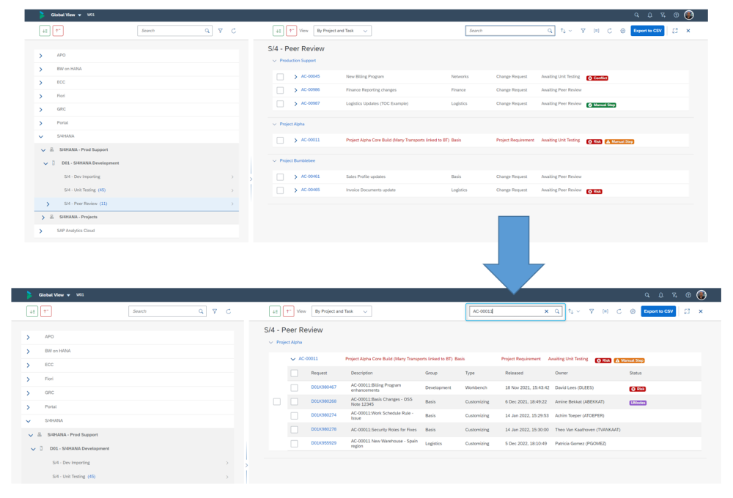
Task: Tick the checkbox for transport D01K955929
Action: tap(294, 444)
